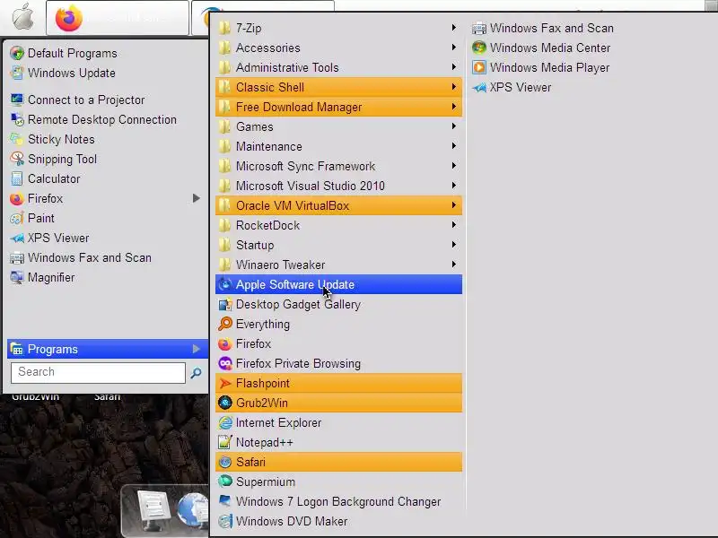The image size is (718, 538).
Task: Expand Administrative Tools submenu arrow
Action: (454, 66)
